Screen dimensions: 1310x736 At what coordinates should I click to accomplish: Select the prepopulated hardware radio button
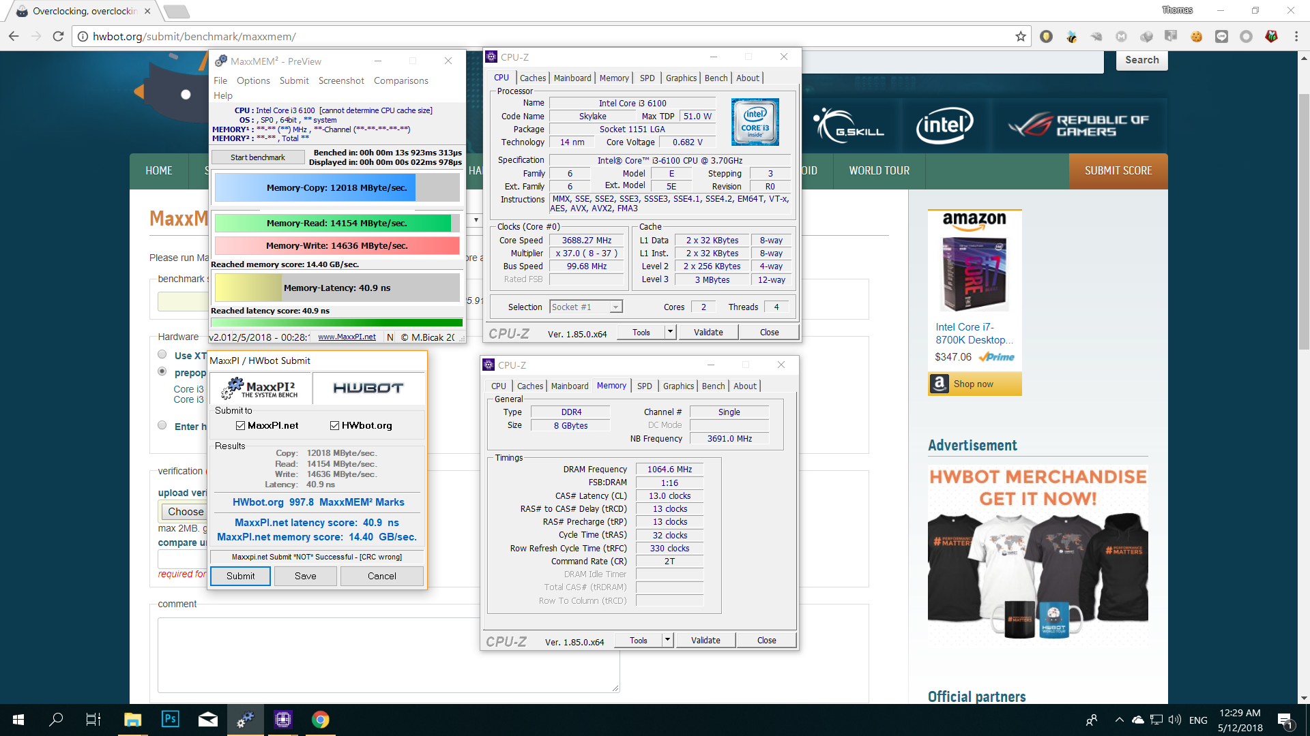(162, 371)
